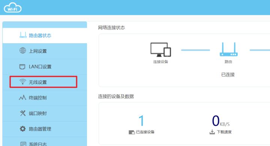The image size is (270, 146).
Task: Open the LAN口设置 menu item
Action: click(x=45, y=67)
